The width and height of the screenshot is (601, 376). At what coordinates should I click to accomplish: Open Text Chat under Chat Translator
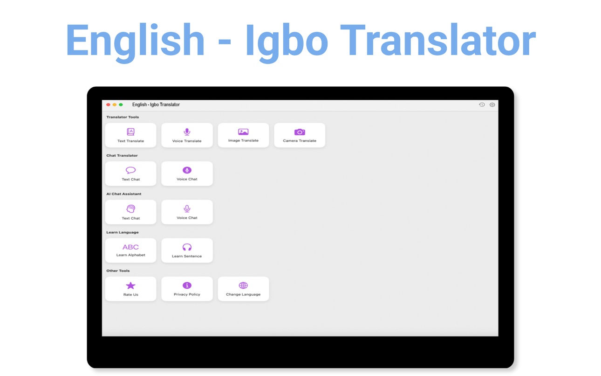(130, 174)
